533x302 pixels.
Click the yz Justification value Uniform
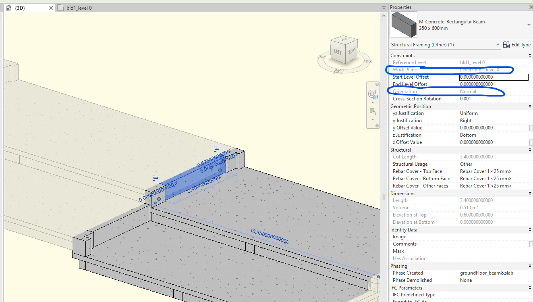(469, 113)
